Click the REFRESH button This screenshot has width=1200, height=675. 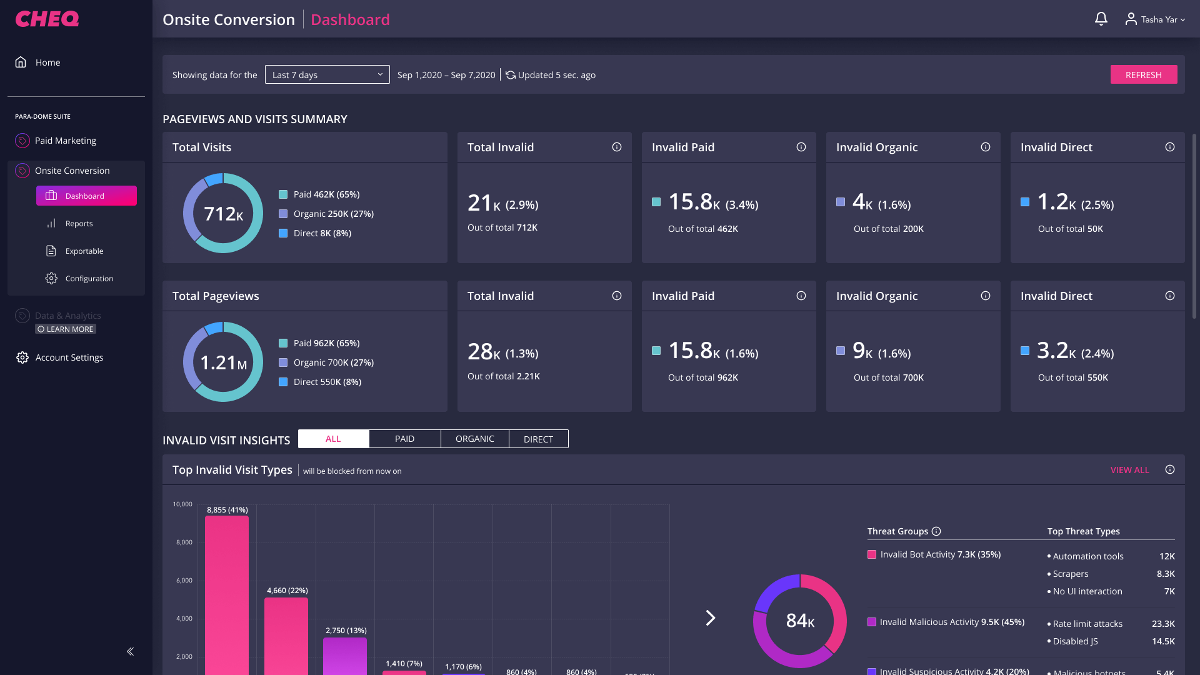[x=1144, y=74]
